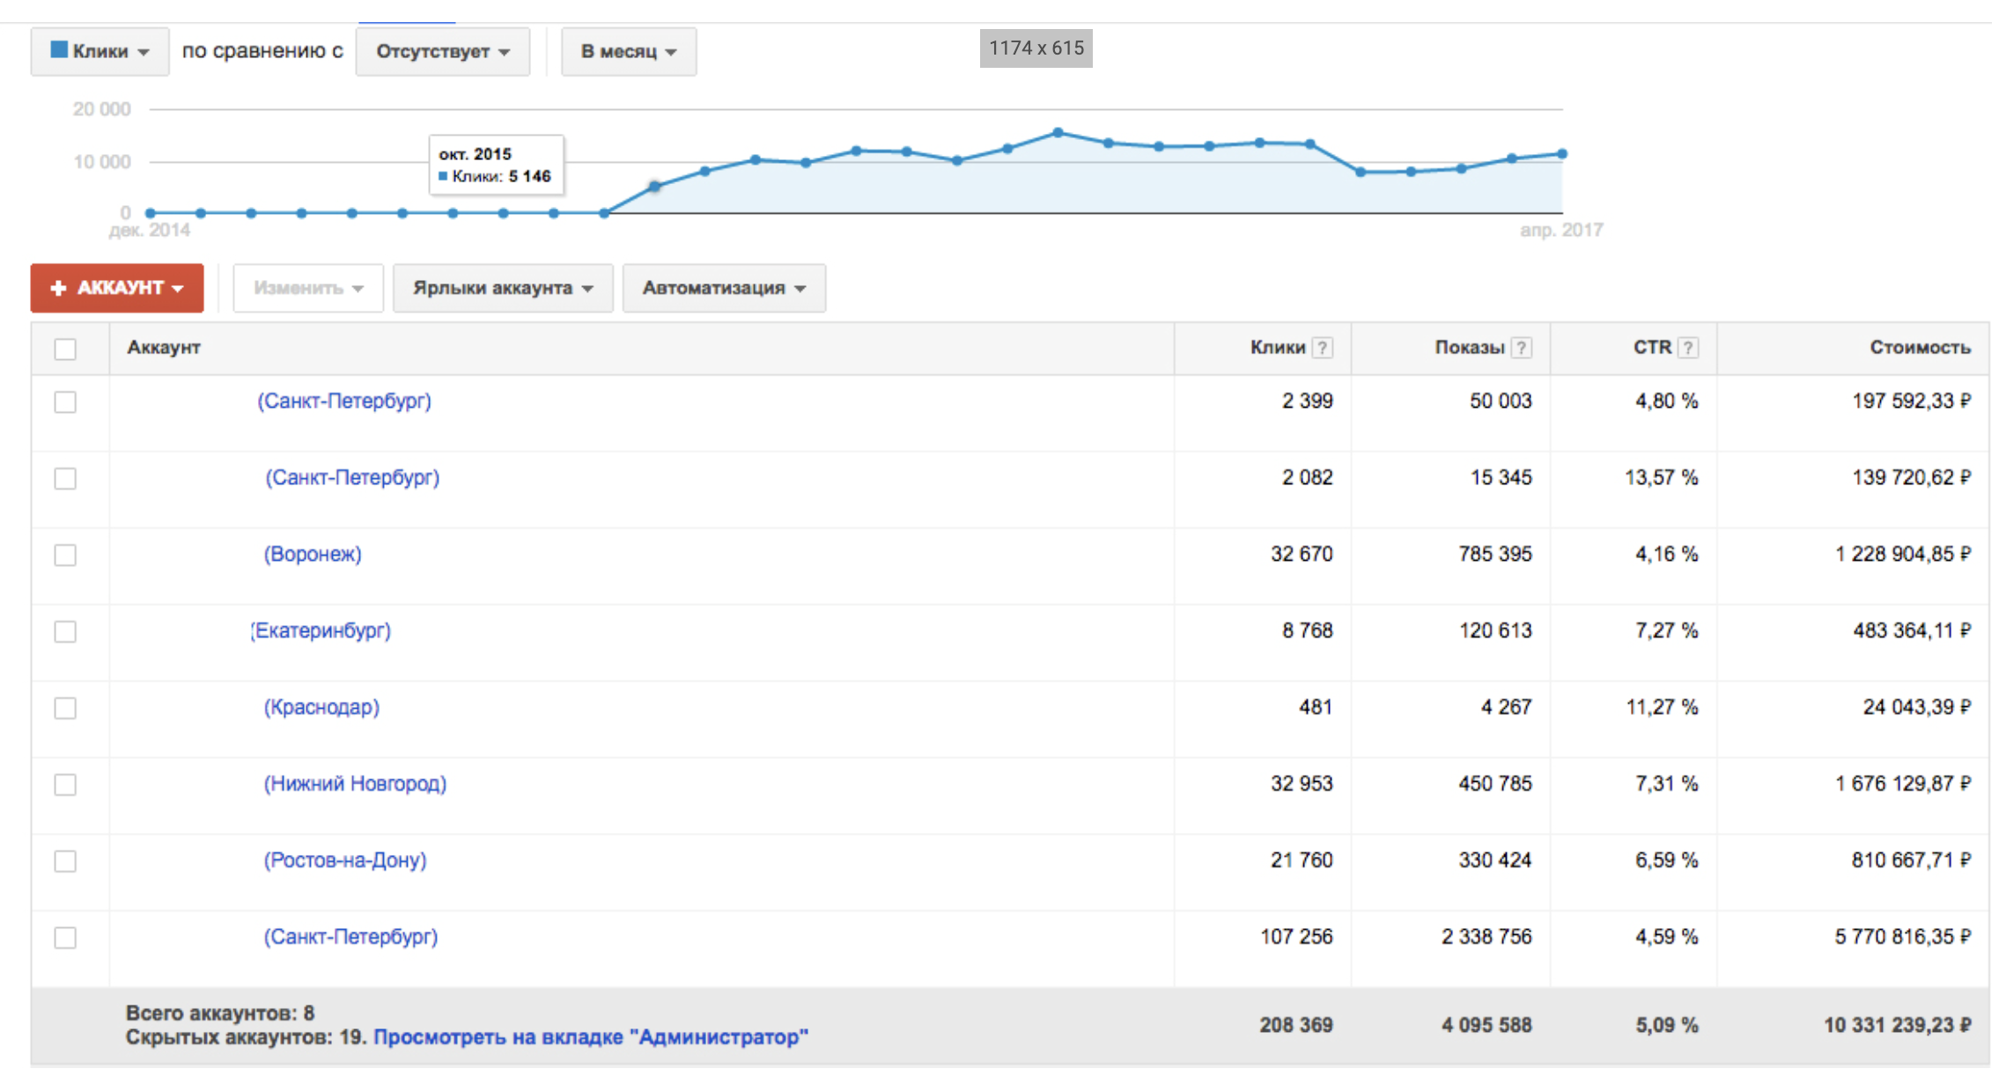Click the Изменить dropdown button
Viewport: 2006px width, 1083px height.
307,288
